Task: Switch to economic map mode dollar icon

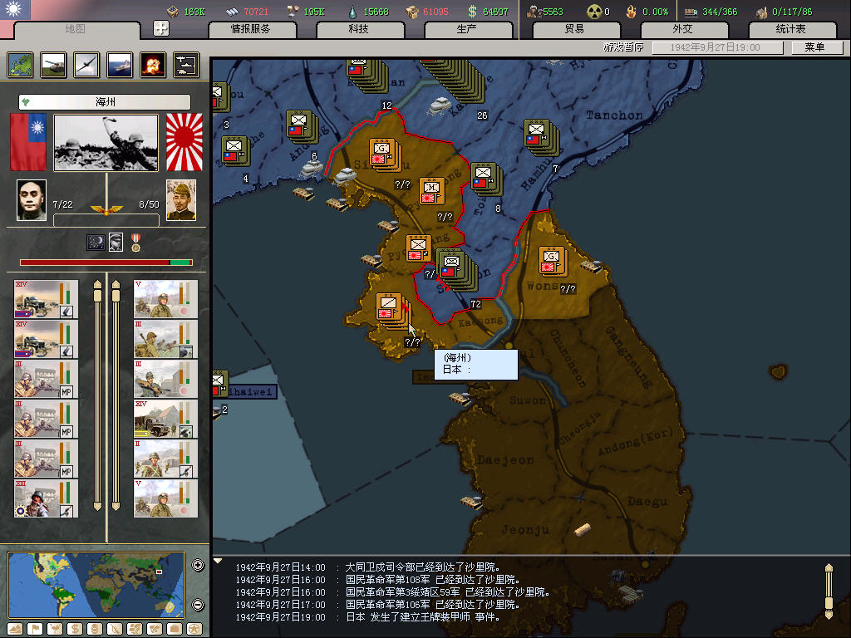Action: pyautogui.click(x=75, y=629)
